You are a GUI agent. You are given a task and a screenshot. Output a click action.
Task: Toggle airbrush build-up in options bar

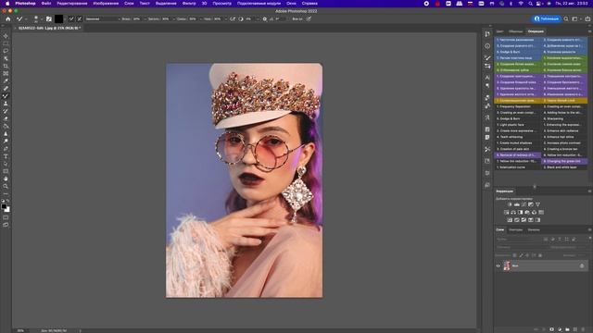point(233,18)
